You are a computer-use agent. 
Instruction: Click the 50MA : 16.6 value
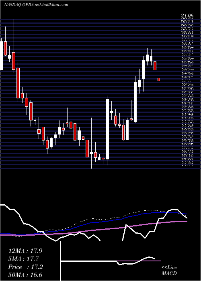point(25,275)
